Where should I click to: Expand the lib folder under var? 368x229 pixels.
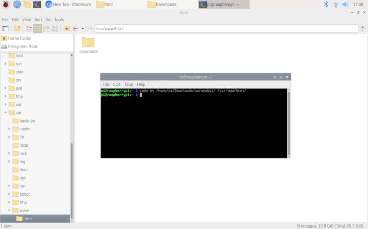tap(9, 137)
